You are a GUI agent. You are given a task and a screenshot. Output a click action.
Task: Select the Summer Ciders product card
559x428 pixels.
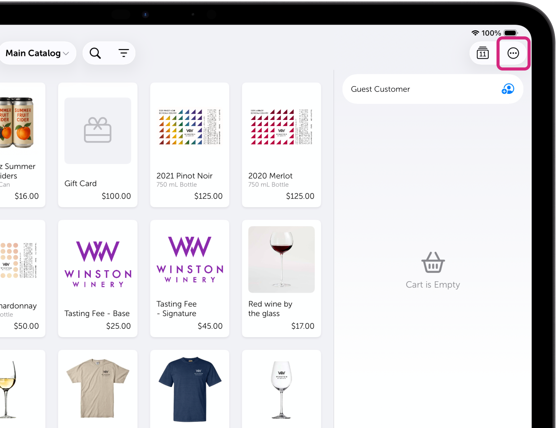22,145
